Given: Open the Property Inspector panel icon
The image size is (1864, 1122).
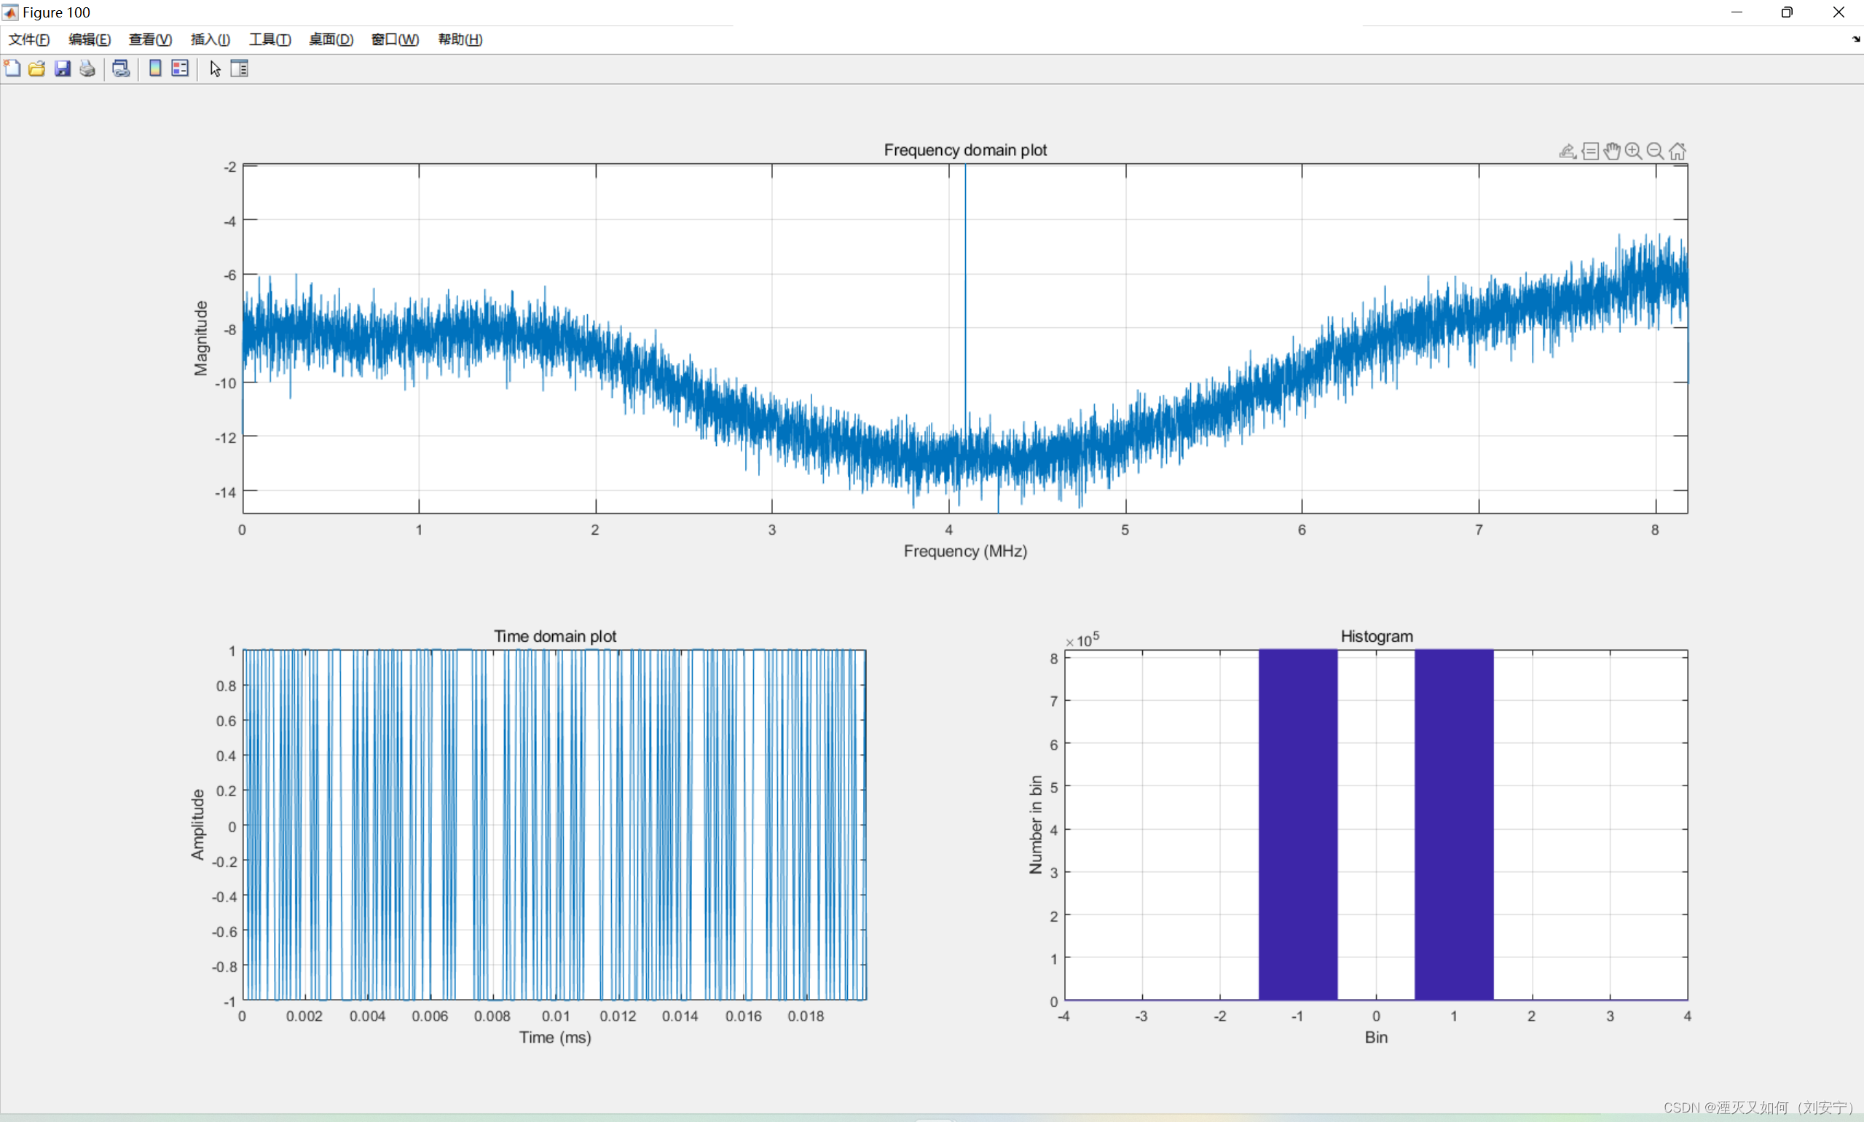Looking at the screenshot, I should [240, 68].
